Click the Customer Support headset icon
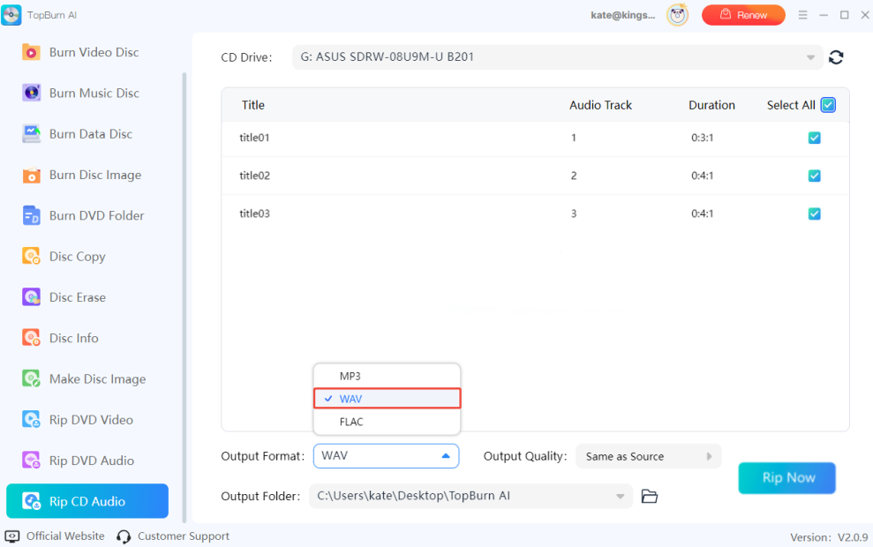This screenshot has height=547, width=873. tap(124, 536)
